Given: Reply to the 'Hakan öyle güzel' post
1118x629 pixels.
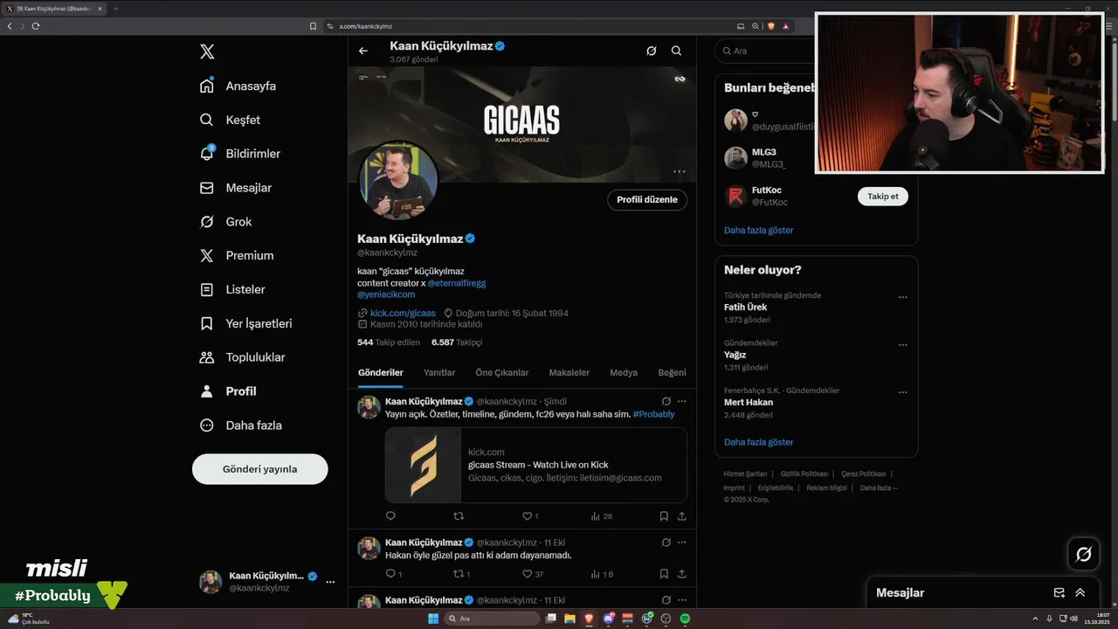Looking at the screenshot, I should coord(390,574).
